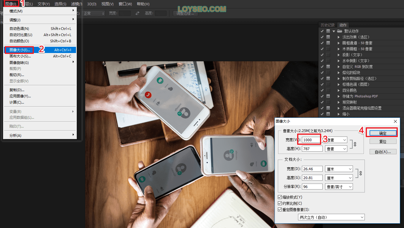The width and height of the screenshot is (404, 228).
Task: Click the pixel 宽度(W) input field
Action: tap(311, 140)
